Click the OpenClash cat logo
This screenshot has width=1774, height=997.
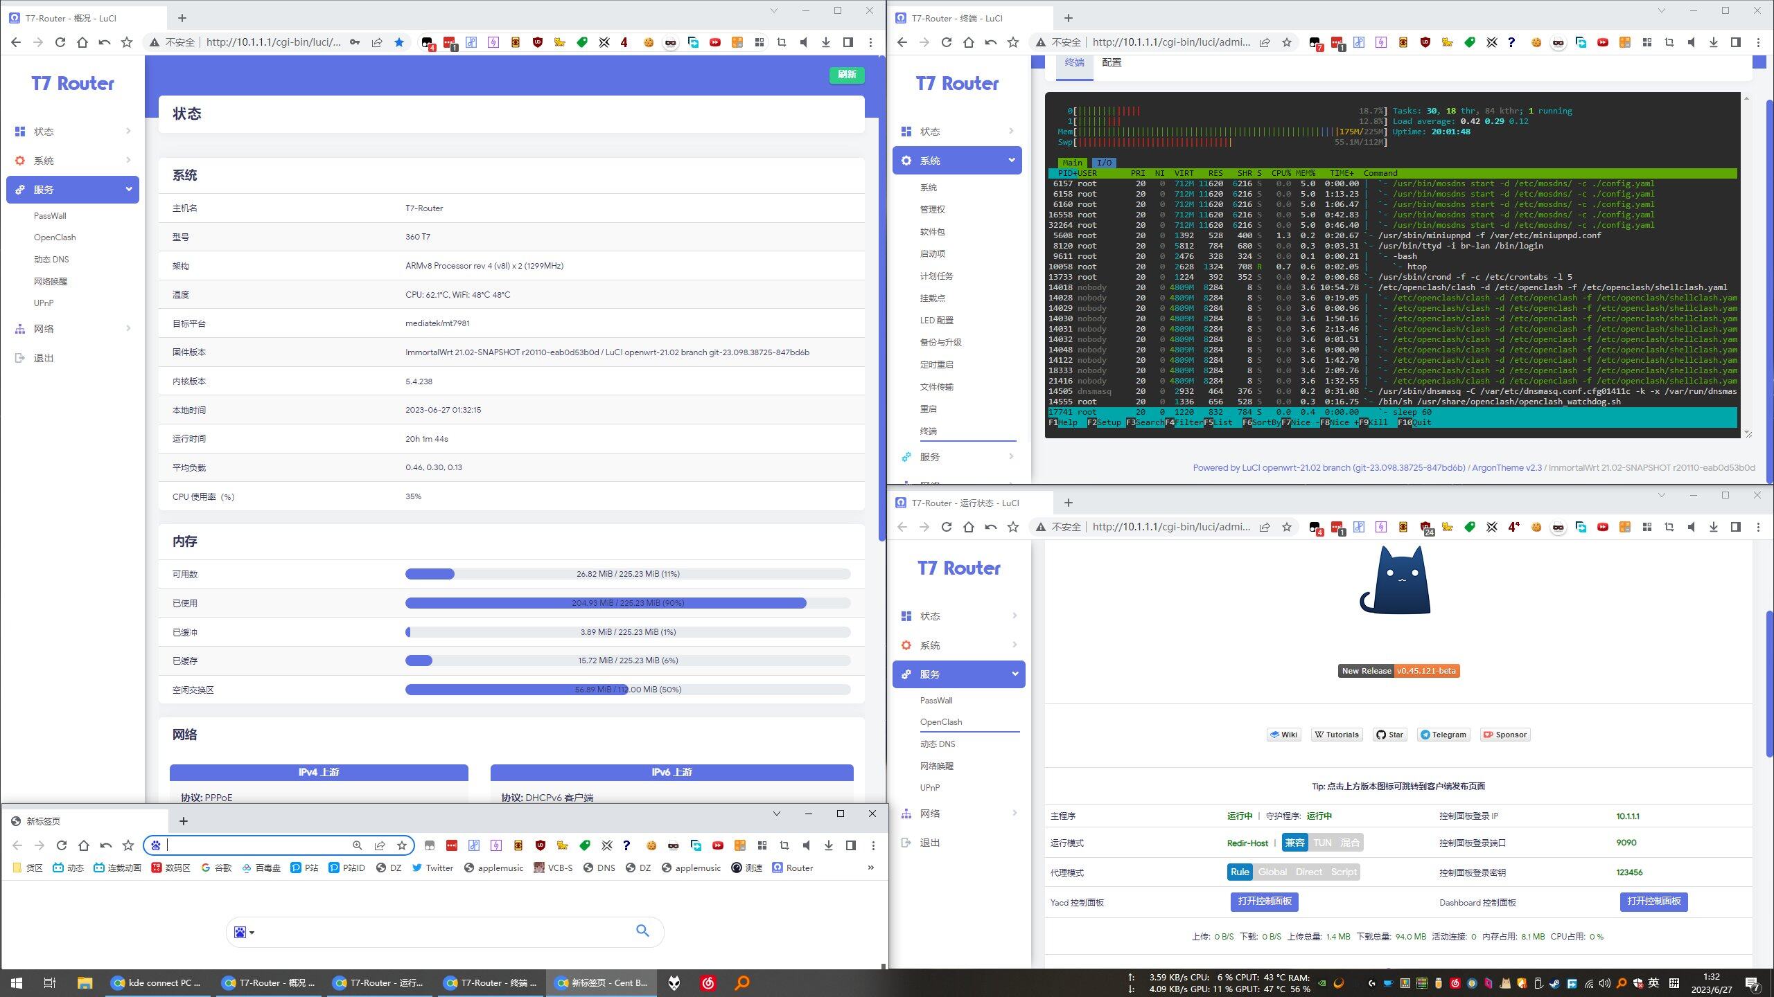tap(1396, 580)
